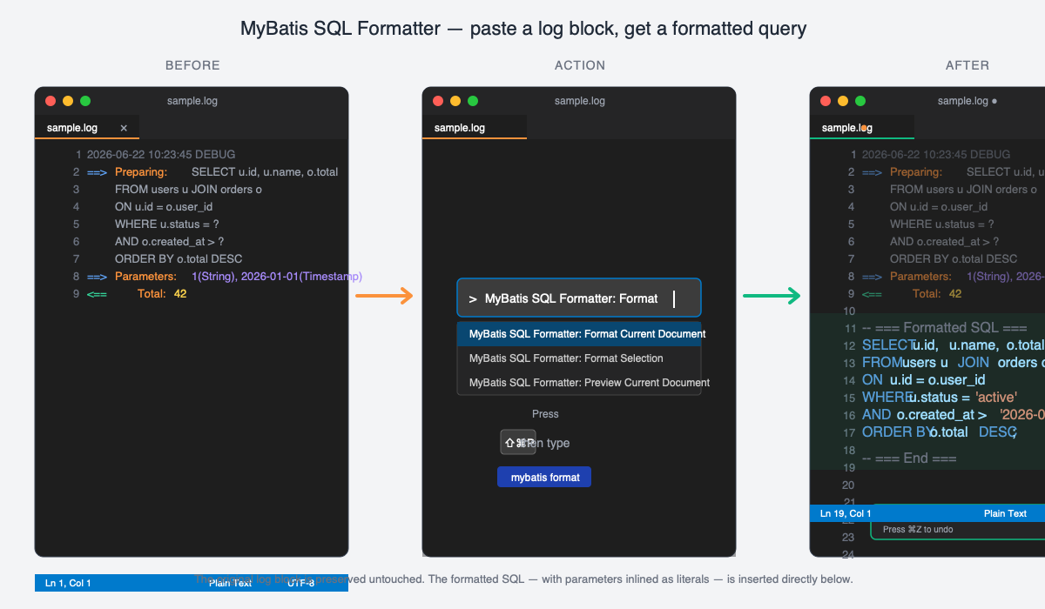Choose 'Format Current Document' command
Viewport: 1045px width, 609px height.
point(579,334)
